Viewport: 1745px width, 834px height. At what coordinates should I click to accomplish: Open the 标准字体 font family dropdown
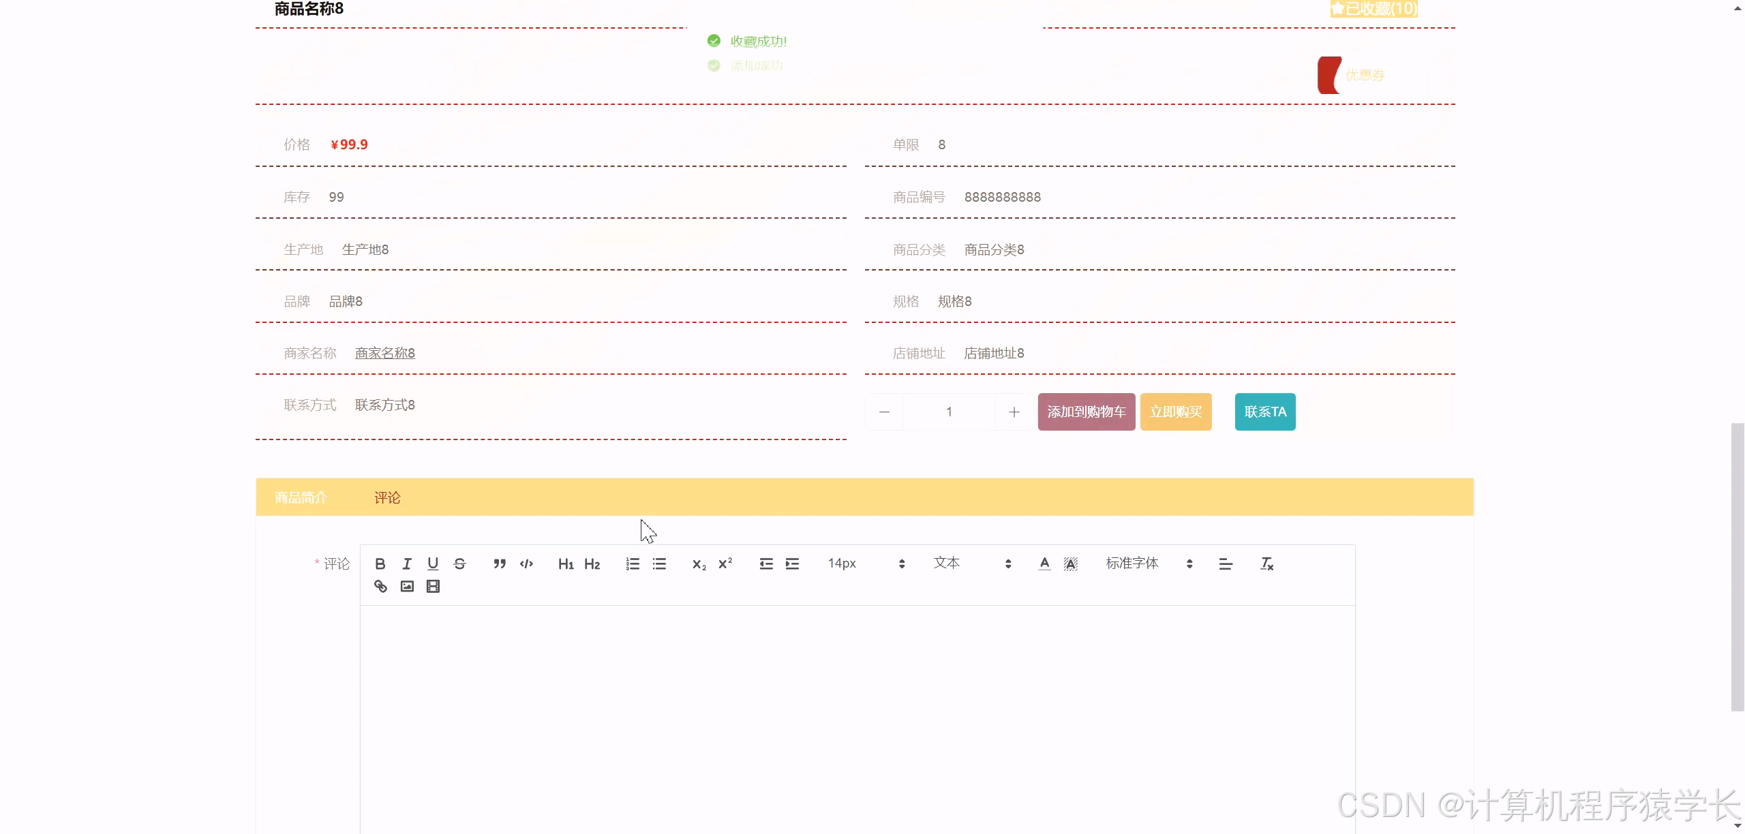(1149, 563)
